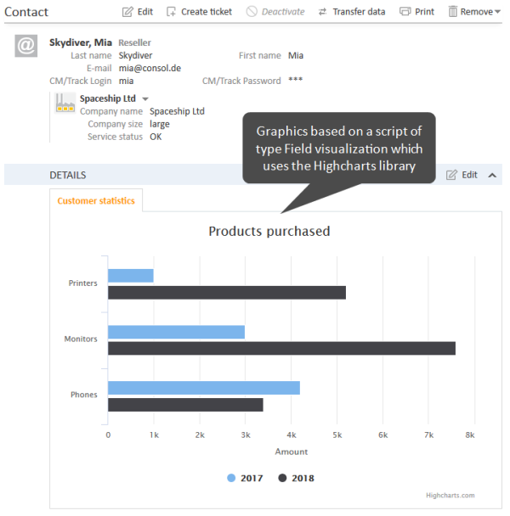Click the contact @ avatar icon
This screenshot has height=516, width=510.
pos(26,46)
